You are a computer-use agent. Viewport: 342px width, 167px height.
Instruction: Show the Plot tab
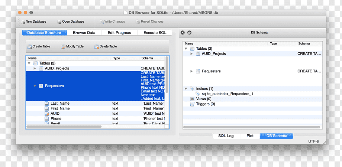pyautogui.click(x=250, y=136)
